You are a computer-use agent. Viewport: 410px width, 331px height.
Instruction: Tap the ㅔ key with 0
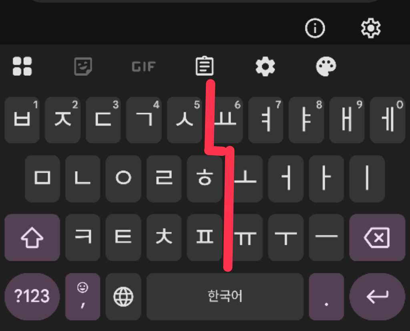(388, 120)
